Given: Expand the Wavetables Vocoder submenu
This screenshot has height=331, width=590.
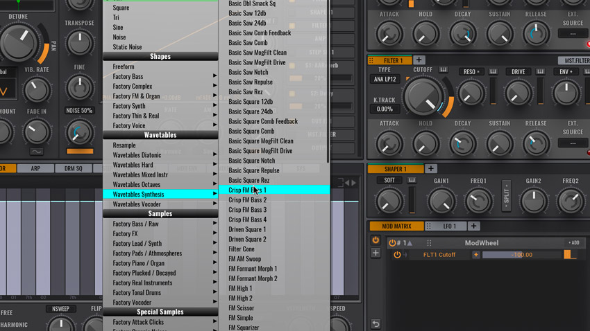Looking at the screenshot, I should tap(160, 204).
